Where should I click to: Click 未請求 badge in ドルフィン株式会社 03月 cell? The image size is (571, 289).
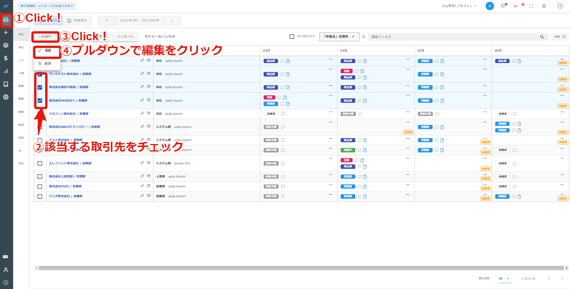(x=271, y=114)
